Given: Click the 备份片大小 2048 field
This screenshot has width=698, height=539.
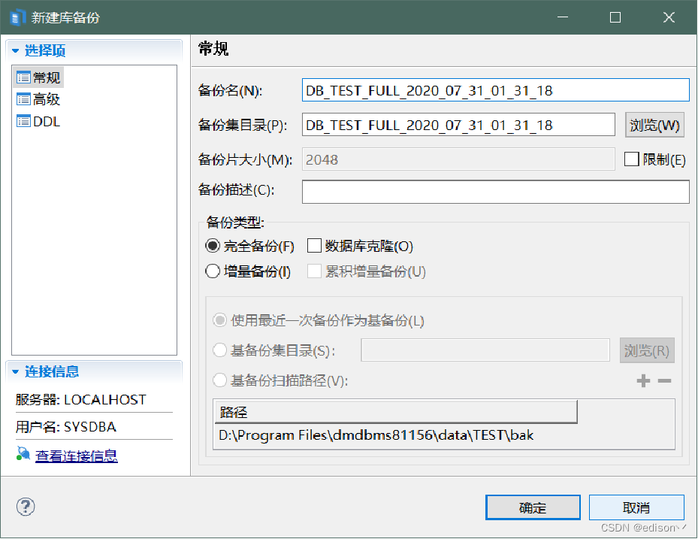Looking at the screenshot, I should pyautogui.click(x=458, y=159).
